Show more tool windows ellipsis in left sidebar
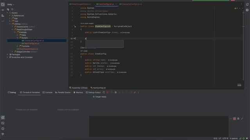The height and width of the screenshot is (140, 250). (x=3, y=21)
